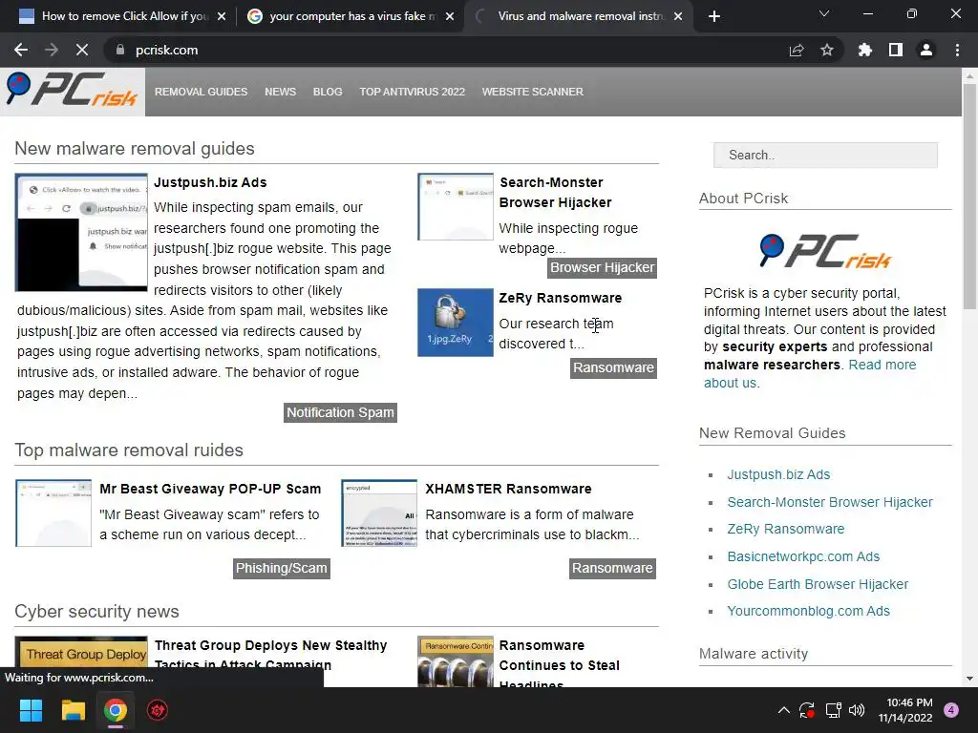Open sidebar link Search-Monster Browser Hijacker

830,502
